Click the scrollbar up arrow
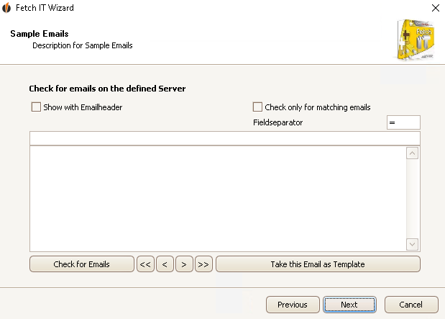Screen dimensions: 445x319 412,153
